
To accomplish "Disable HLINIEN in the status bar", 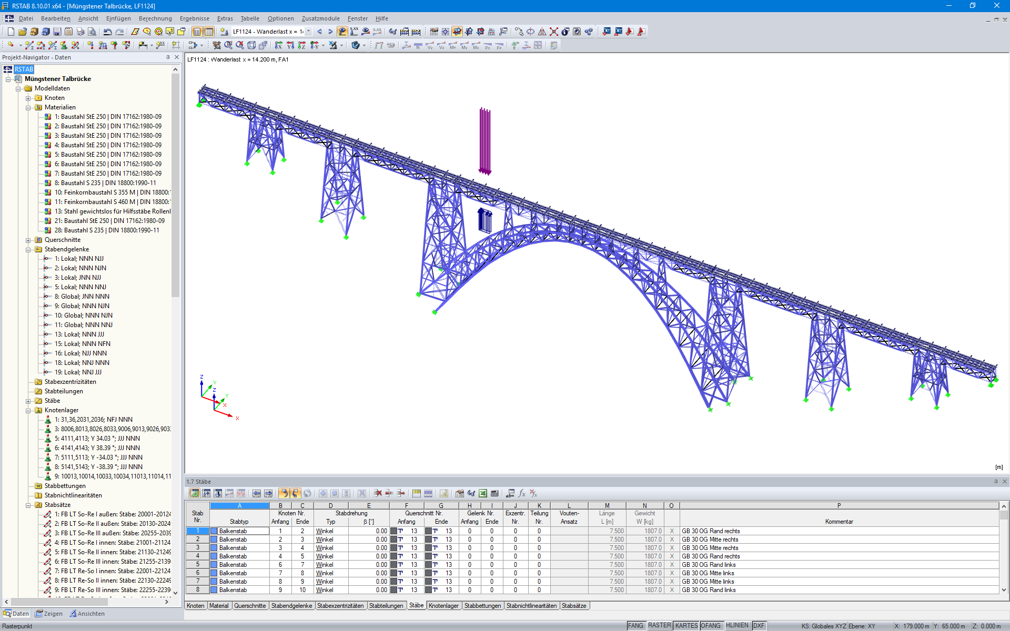I will point(738,626).
